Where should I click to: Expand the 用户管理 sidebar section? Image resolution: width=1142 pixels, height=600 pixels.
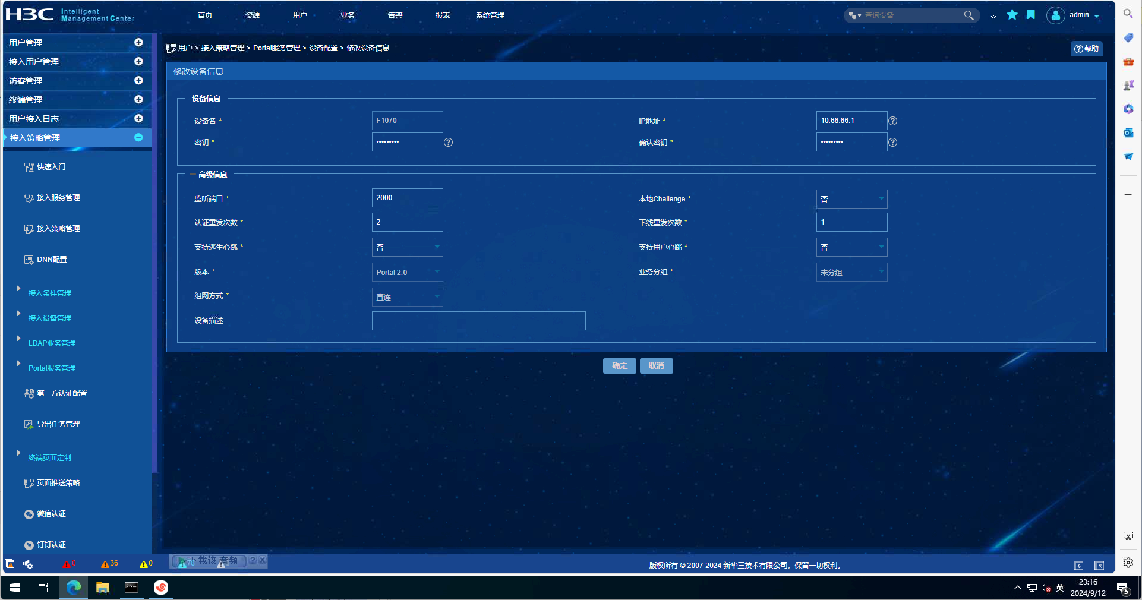(x=138, y=43)
